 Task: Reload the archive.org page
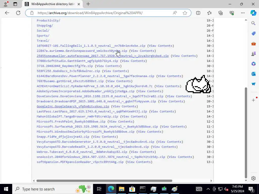click(x=18, y=13)
